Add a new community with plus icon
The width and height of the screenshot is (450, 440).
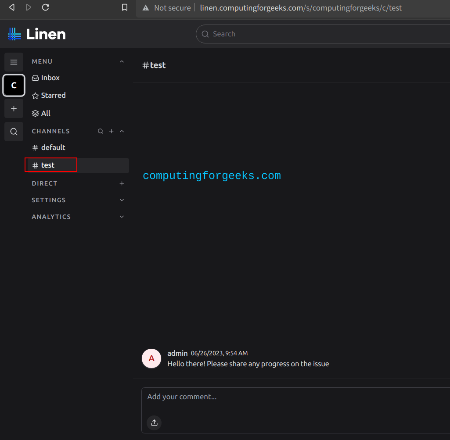point(14,109)
